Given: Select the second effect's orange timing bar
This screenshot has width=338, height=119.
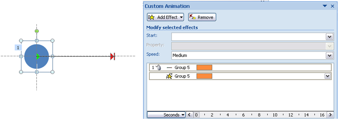Looking at the screenshot, I should (204, 76).
